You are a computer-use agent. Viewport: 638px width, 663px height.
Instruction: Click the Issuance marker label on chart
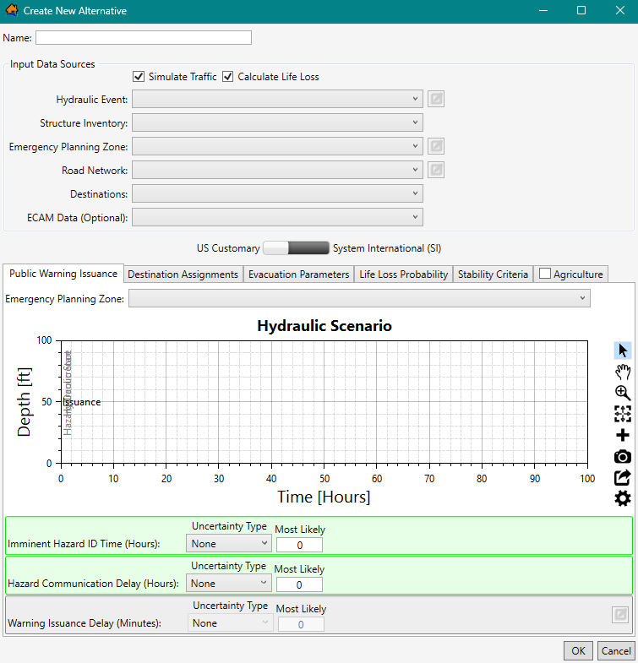click(x=82, y=402)
